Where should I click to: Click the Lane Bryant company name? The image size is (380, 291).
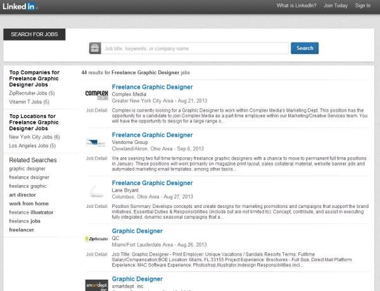tap(125, 190)
